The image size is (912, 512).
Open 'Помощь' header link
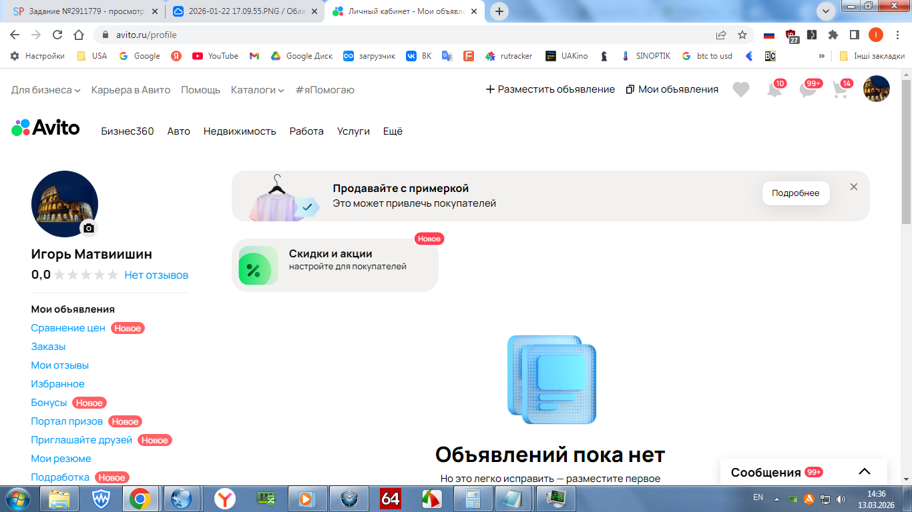click(x=200, y=89)
